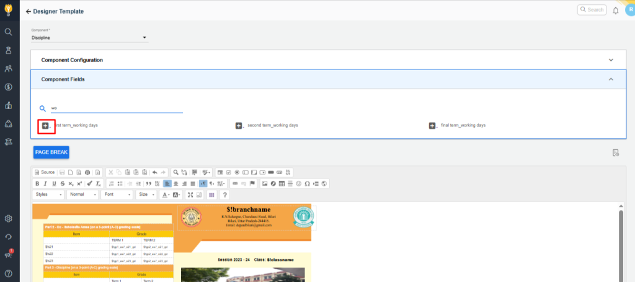635x282 pixels.
Task: Open settings gear in the left sidebar
Action: click(x=9, y=219)
